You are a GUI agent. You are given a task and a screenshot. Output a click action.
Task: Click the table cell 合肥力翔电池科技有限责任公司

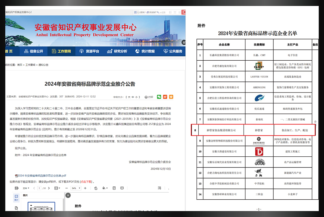click(224, 173)
